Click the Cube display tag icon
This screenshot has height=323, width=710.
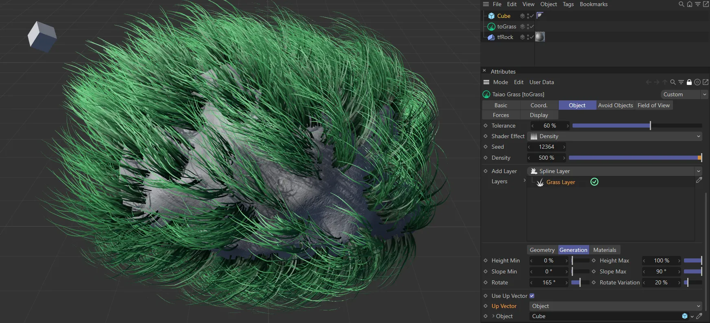(540, 16)
